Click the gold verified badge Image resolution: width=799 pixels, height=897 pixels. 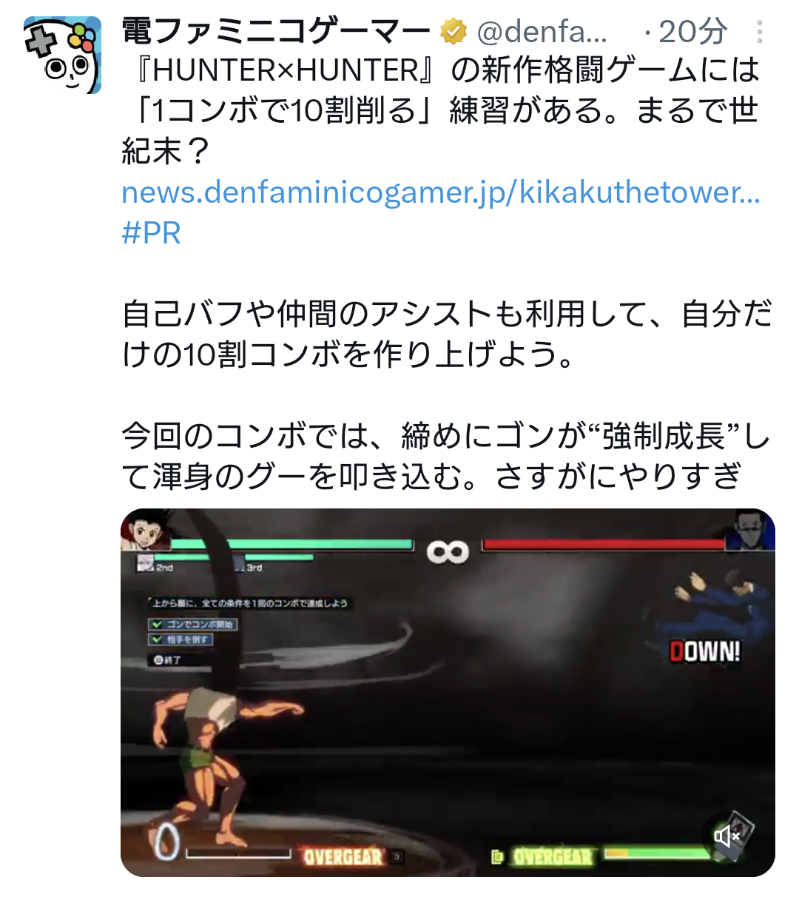coord(453,31)
